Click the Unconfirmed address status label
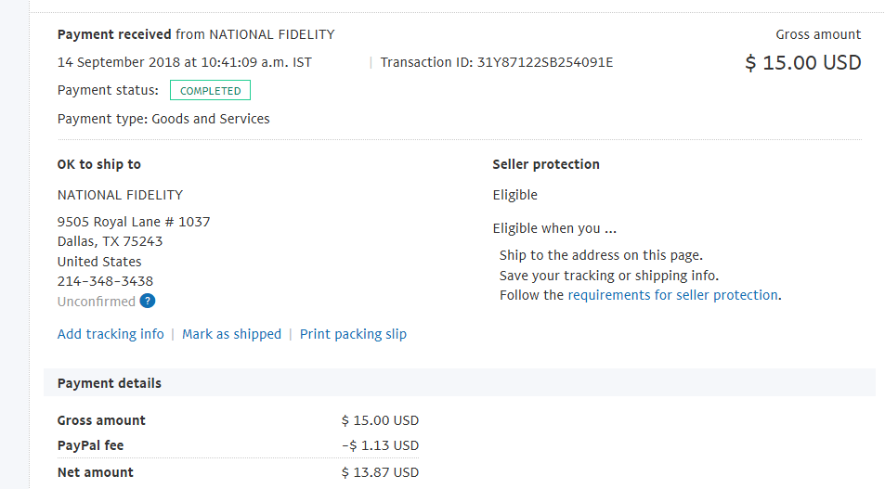 [96, 302]
